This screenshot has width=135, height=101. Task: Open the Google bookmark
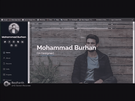(x=4, y=20)
